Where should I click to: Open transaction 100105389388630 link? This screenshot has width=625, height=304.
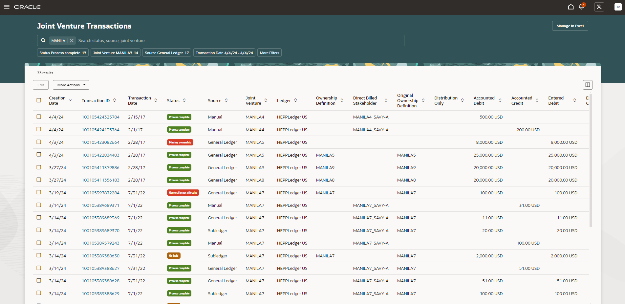pos(100,256)
